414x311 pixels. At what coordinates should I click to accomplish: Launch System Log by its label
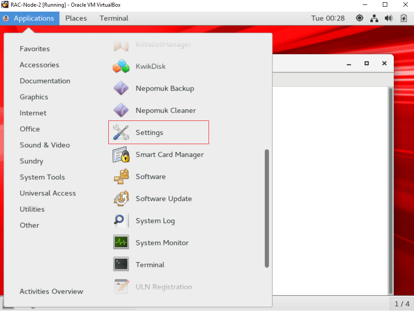[155, 221]
